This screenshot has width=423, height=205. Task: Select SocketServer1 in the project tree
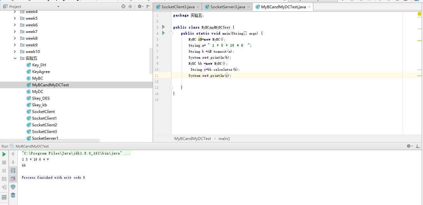tap(45, 138)
